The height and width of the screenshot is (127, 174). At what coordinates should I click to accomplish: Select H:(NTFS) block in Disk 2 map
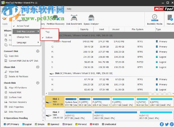(x=116, y=115)
